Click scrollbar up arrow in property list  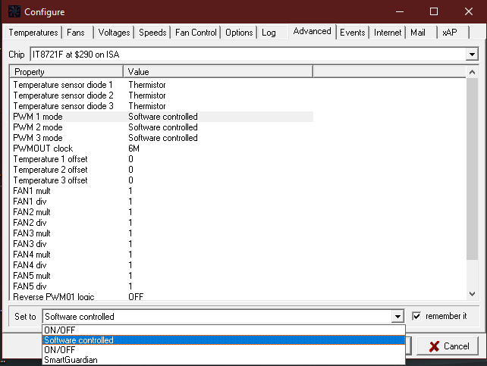[472, 72]
